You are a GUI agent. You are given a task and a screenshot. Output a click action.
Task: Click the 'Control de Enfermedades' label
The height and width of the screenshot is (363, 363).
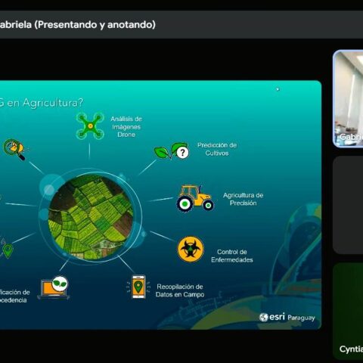click(232, 256)
